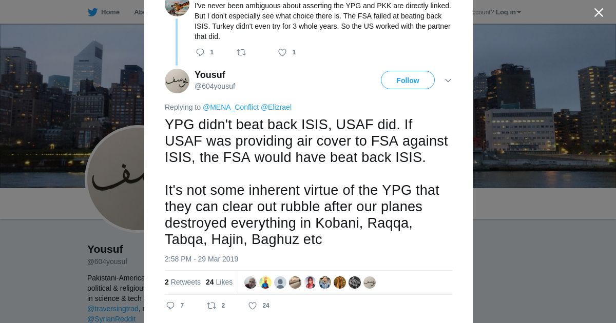Go to the Home menu item
Viewport: 616px width, 323px height.
[110, 12]
